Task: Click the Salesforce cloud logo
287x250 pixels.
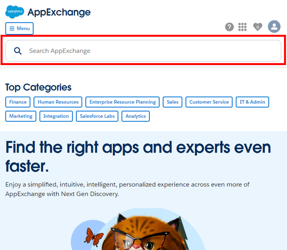Action: click(15, 12)
